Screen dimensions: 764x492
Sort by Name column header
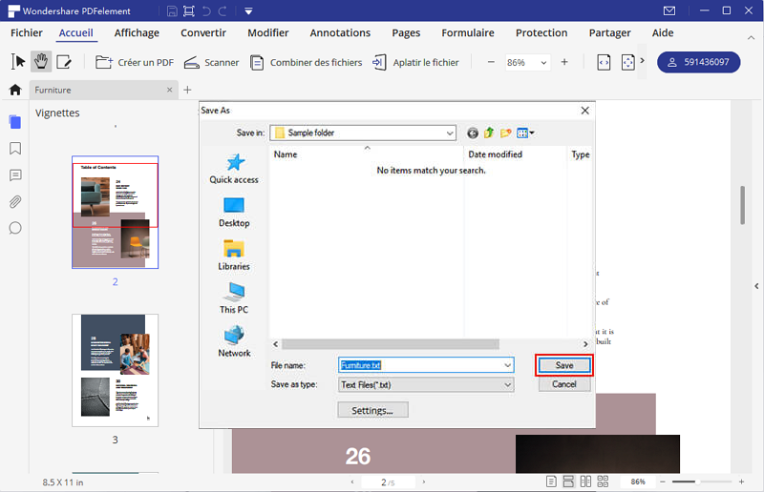[x=286, y=154]
